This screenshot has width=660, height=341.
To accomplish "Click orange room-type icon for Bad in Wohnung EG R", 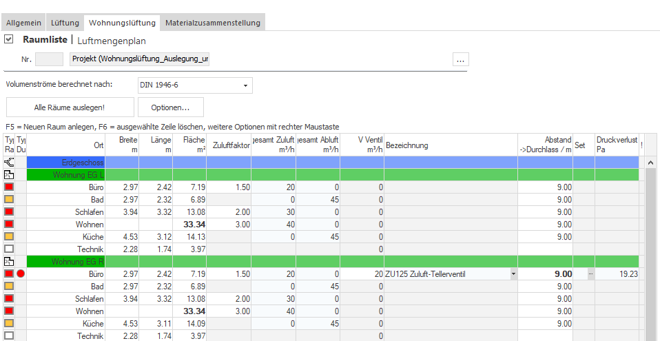I will tap(8, 287).
